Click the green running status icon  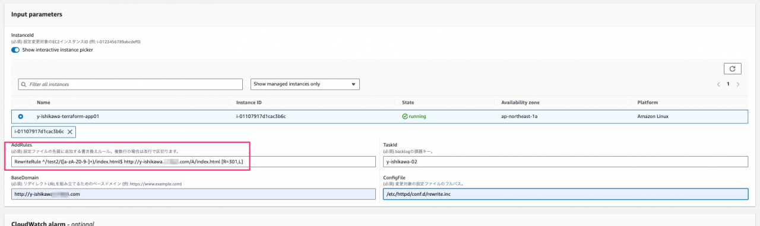[405, 116]
